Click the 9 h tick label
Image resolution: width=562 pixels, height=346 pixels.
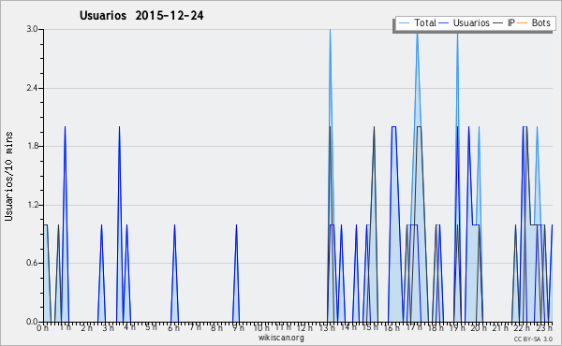(238, 327)
